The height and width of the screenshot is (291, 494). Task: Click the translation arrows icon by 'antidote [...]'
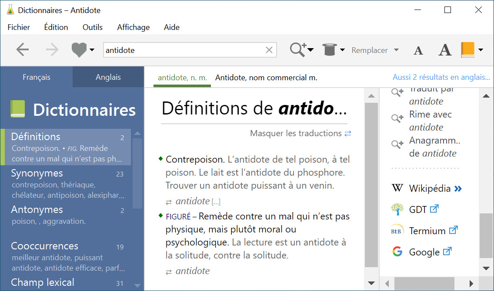169,202
